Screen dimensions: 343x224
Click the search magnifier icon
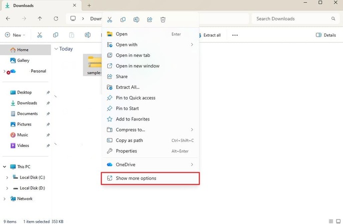333,19
